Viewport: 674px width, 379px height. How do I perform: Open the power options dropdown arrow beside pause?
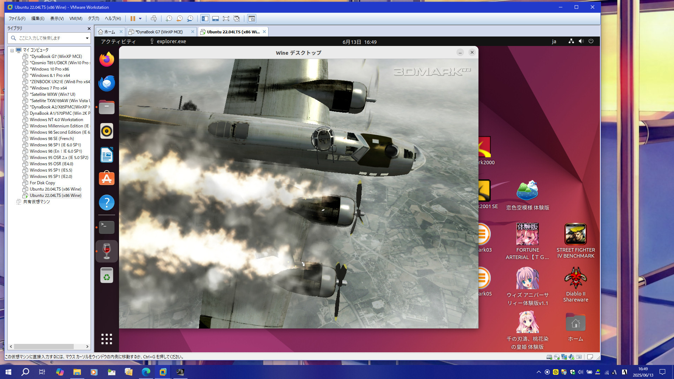tap(140, 19)
